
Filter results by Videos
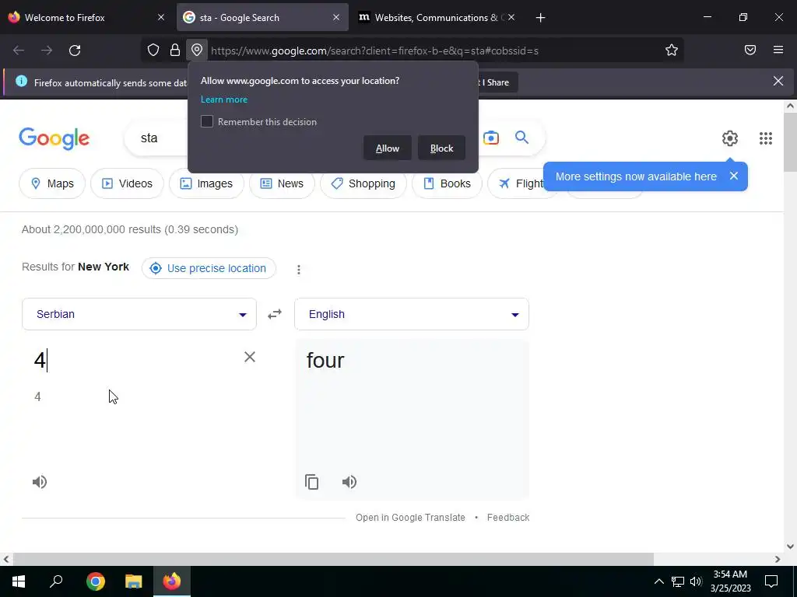(127, 183)
